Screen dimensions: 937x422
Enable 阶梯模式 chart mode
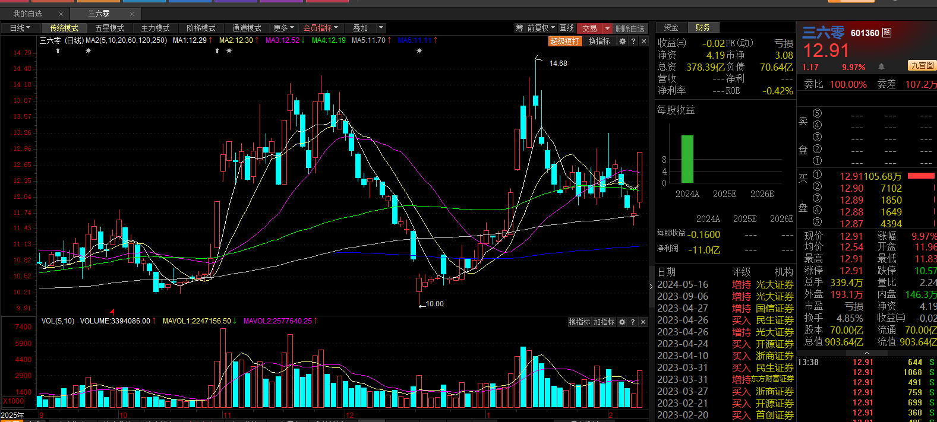click(201, 28)
